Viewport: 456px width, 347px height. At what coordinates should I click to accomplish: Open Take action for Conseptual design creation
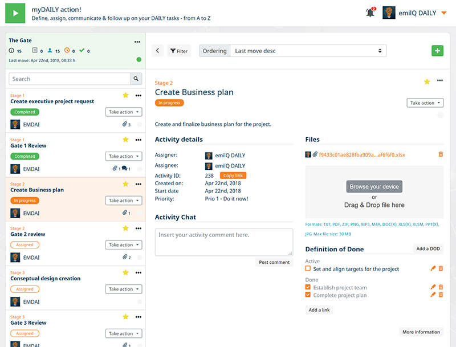pyautogui.click(x=124, y=289)
